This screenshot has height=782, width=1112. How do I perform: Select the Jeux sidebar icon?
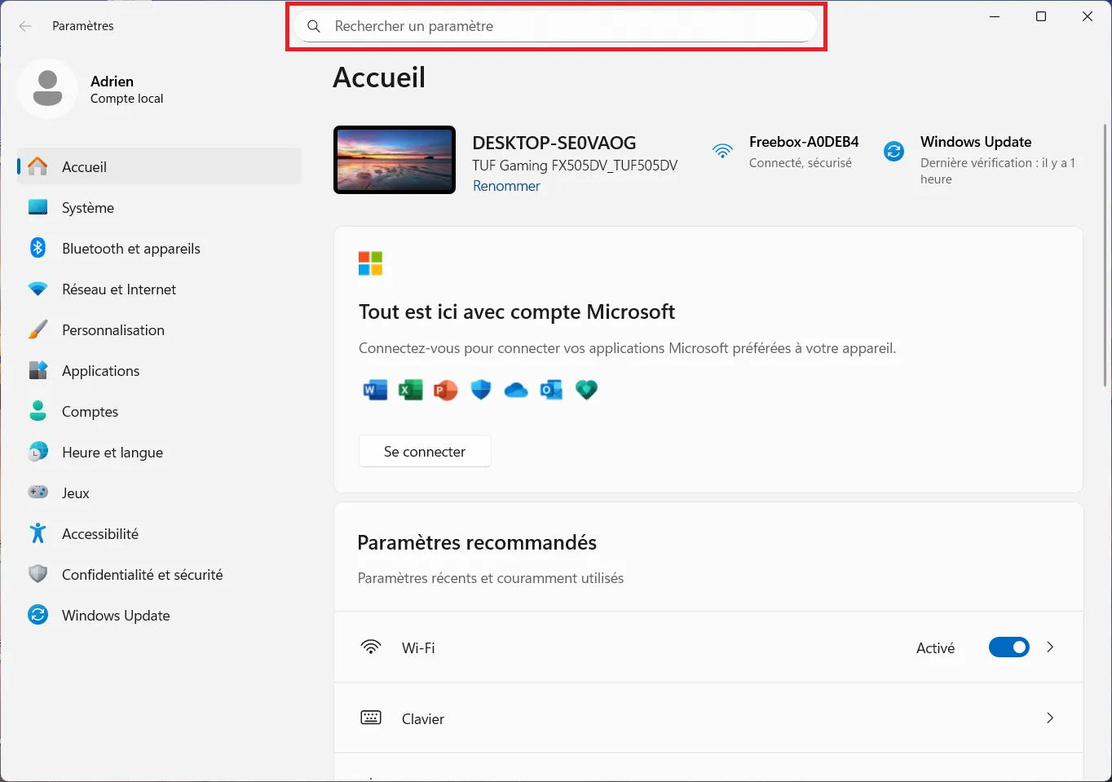(x=38, y=493)
